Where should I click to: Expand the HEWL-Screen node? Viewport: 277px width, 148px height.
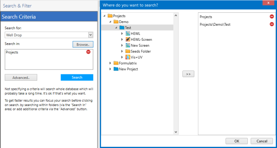pos(122,40)
